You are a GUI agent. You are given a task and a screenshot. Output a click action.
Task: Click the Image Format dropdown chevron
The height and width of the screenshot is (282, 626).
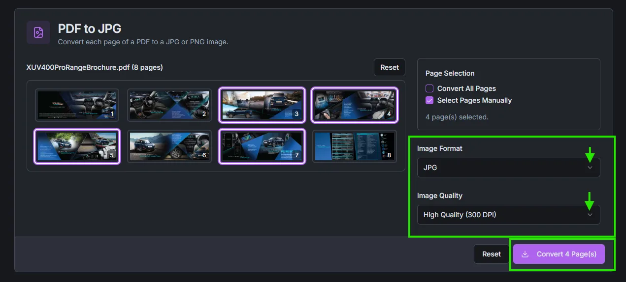coord(590,168)
